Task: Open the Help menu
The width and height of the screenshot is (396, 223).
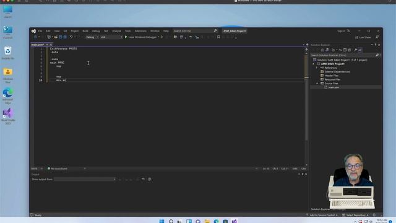Action: pyautogui.click(x=166, y=31)
